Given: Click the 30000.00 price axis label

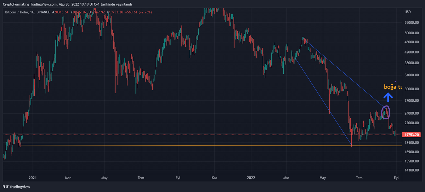Looking at the screenshot, I should coord(412,89).
